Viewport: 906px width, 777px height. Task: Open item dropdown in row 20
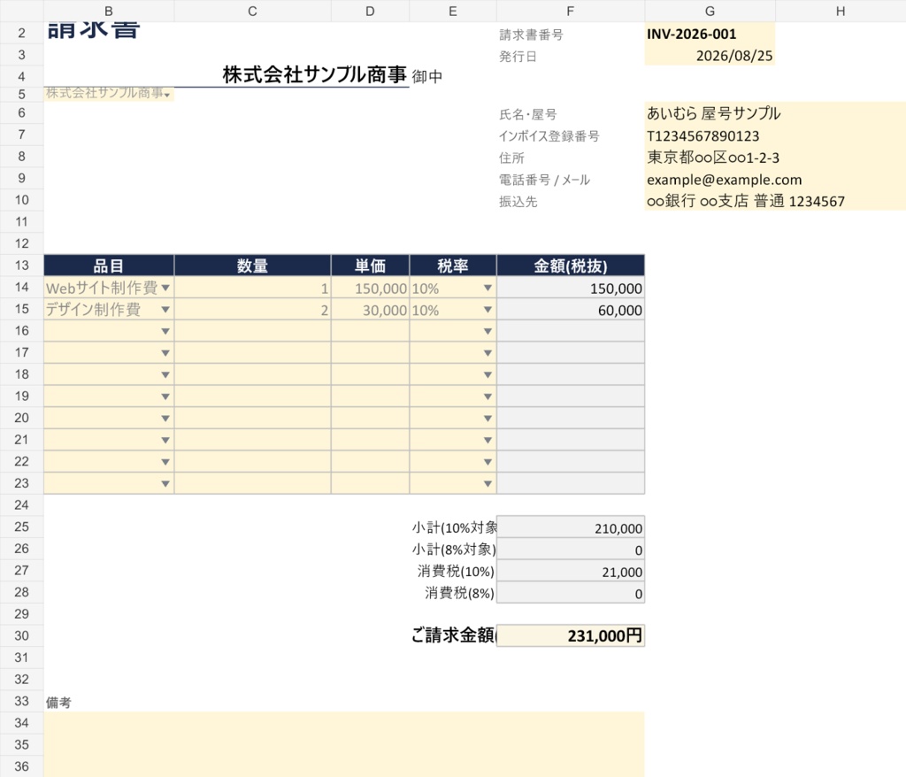pyautogui.click(x=165, y=419)
